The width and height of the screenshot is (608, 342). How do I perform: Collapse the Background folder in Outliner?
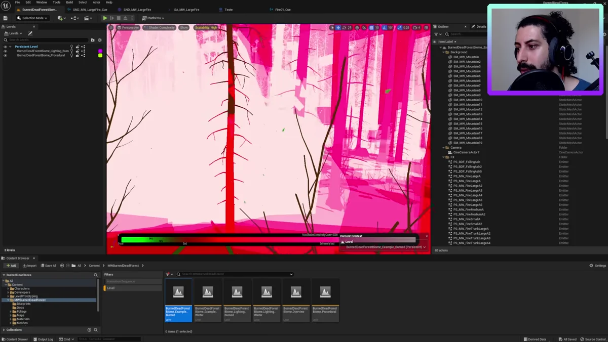point(444,52)
